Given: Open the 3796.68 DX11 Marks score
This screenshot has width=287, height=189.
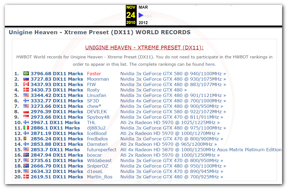Looking at the screenshot, I should click(57, 74).
